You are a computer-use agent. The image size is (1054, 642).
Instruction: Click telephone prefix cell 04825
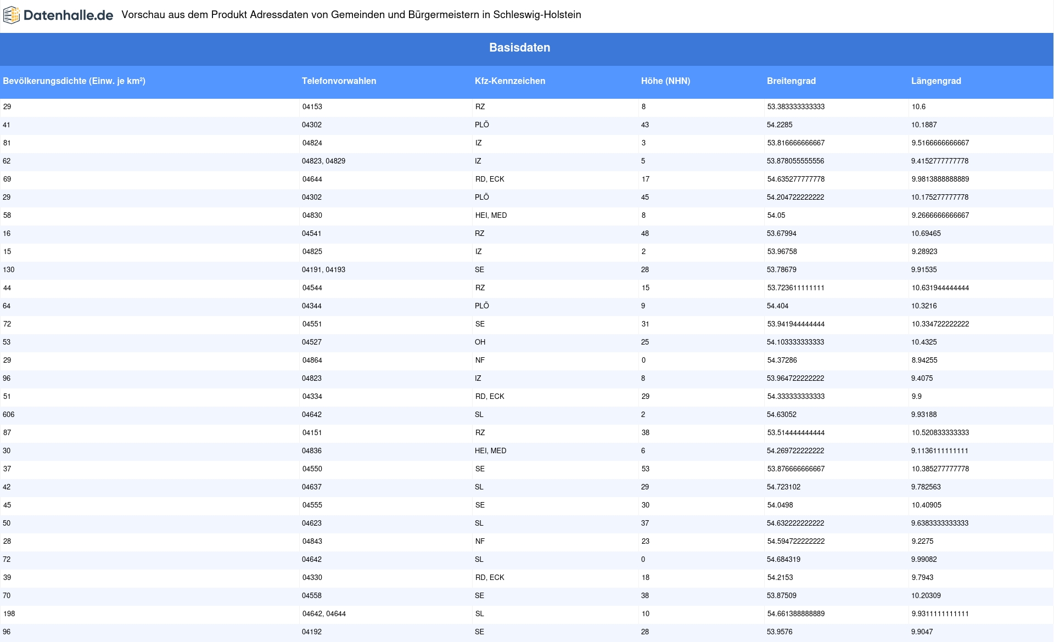pyautogui.click(x=312, y=252)
